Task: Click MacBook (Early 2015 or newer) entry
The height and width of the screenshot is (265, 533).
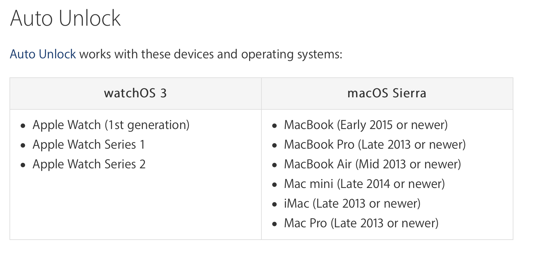Action: pos(366,125)
